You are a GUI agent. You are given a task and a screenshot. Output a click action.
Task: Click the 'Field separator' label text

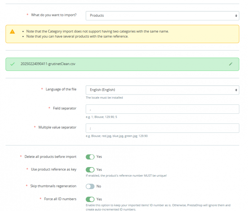point(64,108)
